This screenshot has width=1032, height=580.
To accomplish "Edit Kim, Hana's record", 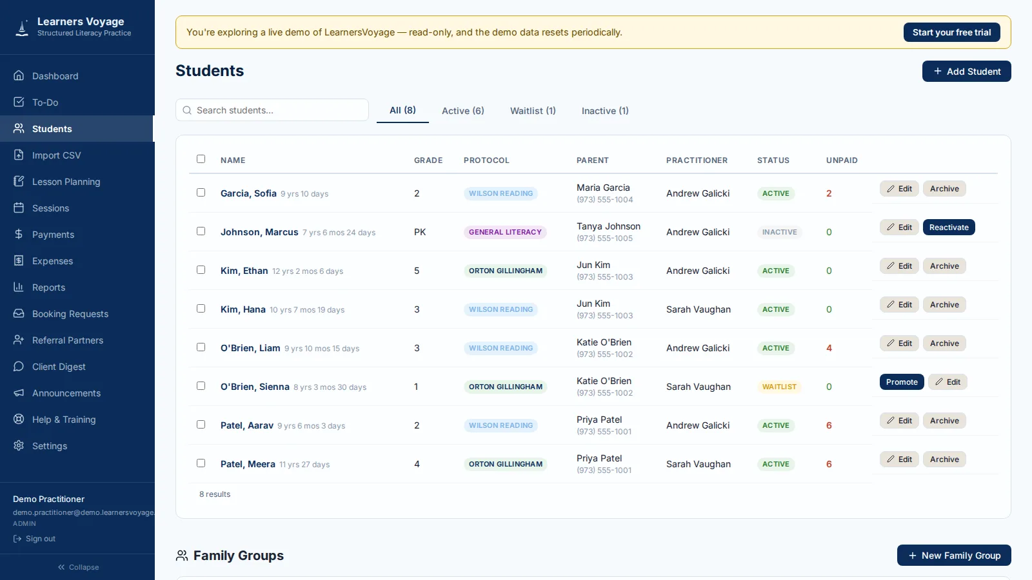I will (899, 305).
